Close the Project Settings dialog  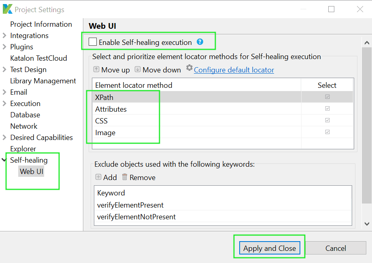click(360, 9)
